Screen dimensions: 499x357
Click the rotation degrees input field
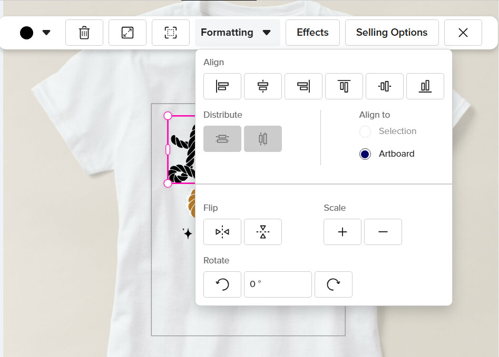(x=278, y=284)
